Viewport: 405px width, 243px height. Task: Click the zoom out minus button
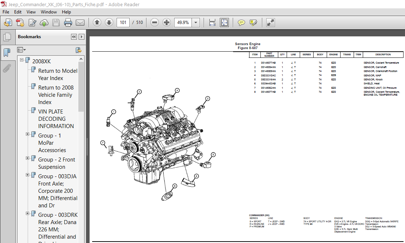pos(154,23)
